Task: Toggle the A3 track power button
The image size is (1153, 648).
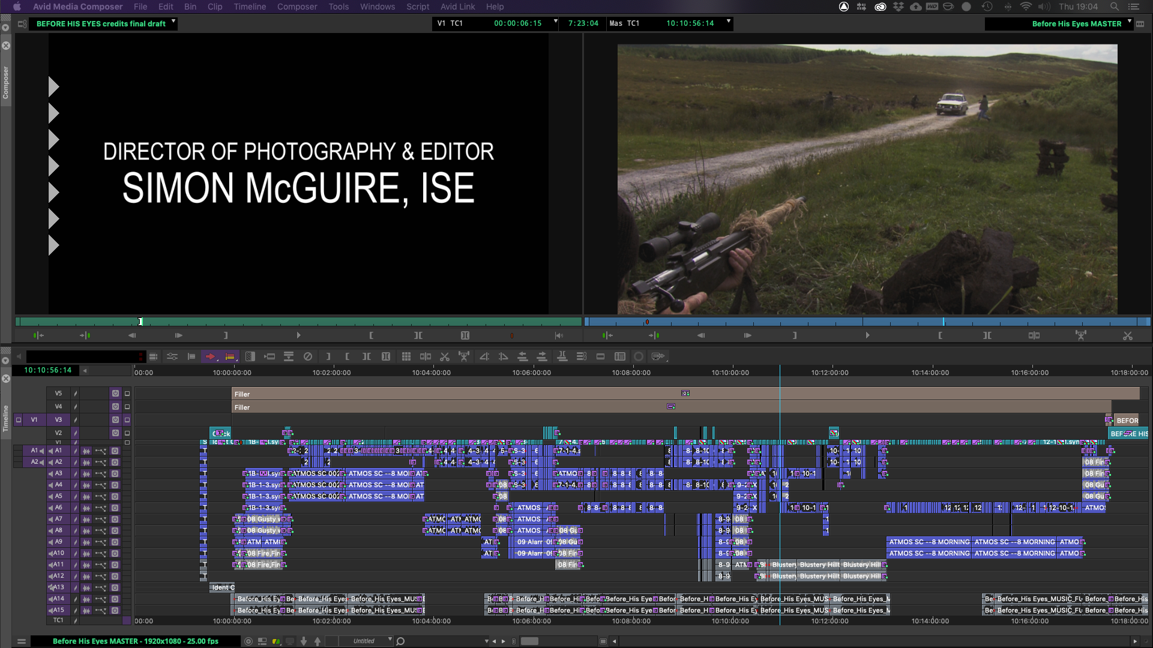Action: 115,473
